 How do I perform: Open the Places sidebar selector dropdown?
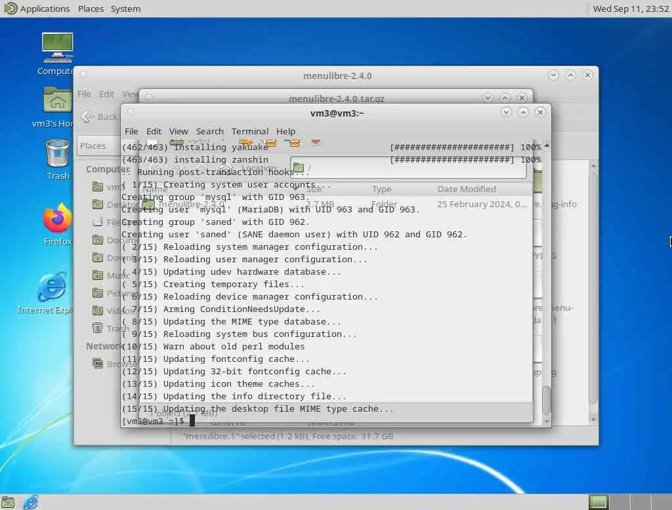coord(98,146)
